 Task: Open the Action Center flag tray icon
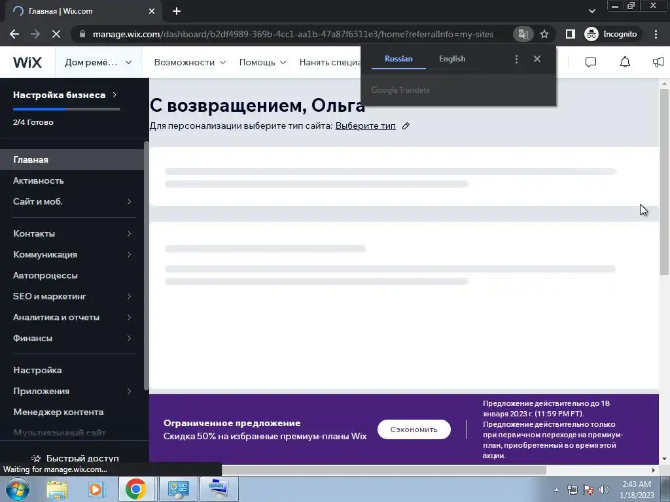coord(588,490)
